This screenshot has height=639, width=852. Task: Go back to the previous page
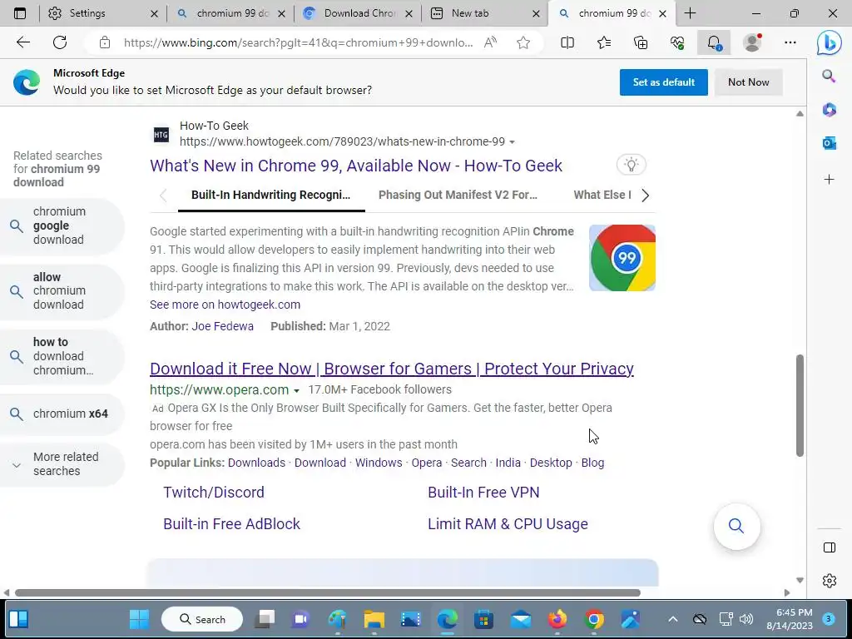pos(22,42)
